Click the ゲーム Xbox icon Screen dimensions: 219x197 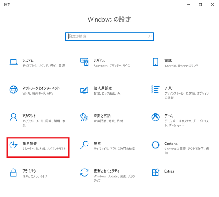click(x=155, y=117)
